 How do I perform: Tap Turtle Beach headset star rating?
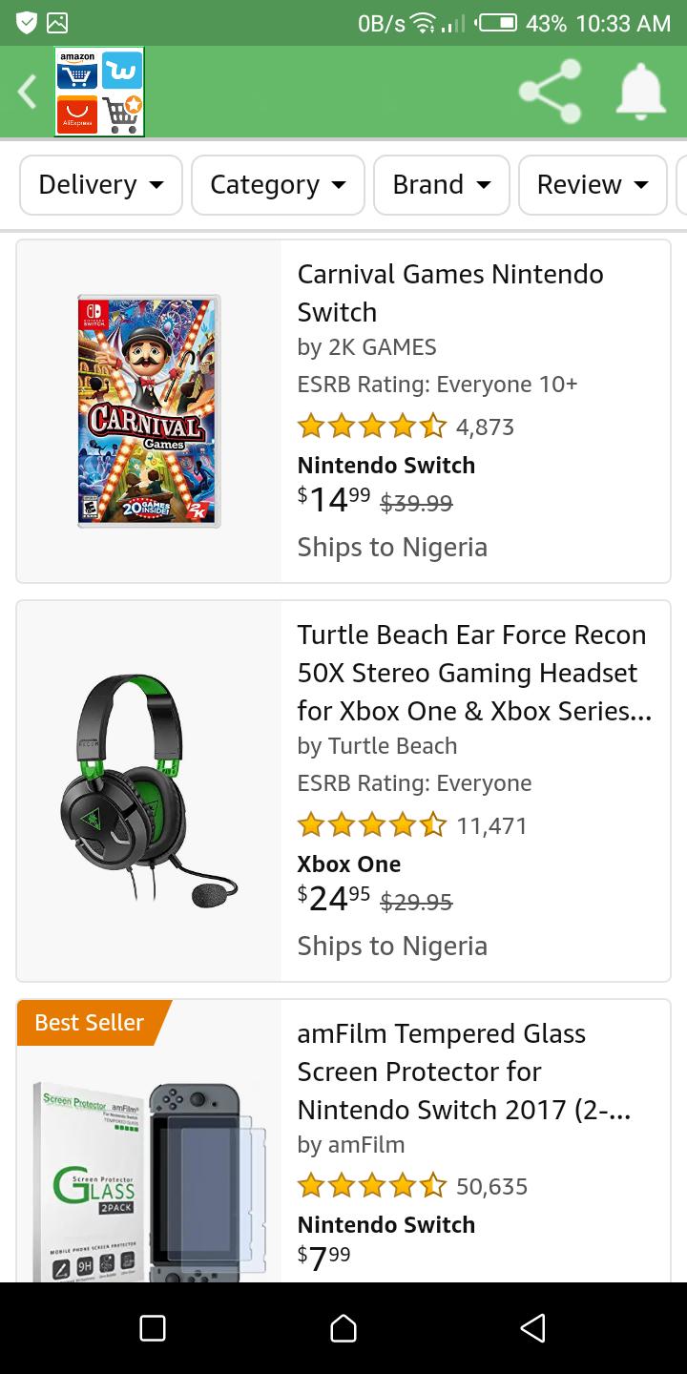click(371, 825)
